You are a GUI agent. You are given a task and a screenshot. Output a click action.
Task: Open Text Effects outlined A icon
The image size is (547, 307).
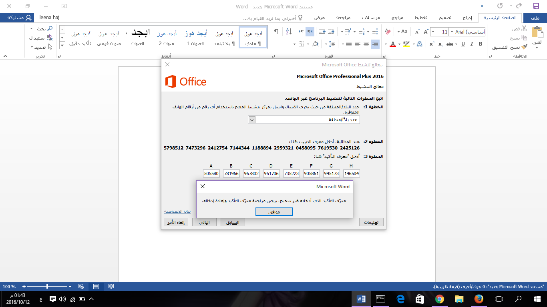click(419, 44)
